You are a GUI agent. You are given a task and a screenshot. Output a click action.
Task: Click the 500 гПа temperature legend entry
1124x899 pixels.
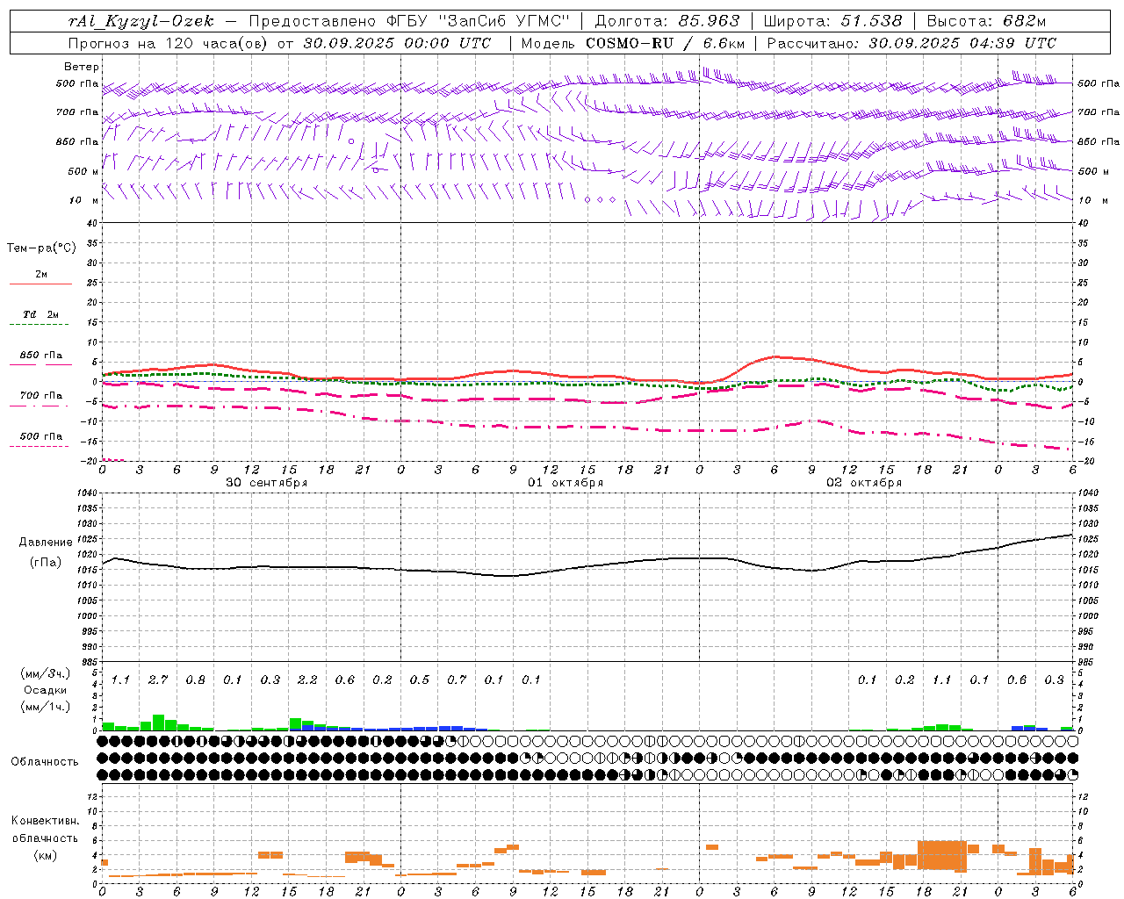coord(41,436)
